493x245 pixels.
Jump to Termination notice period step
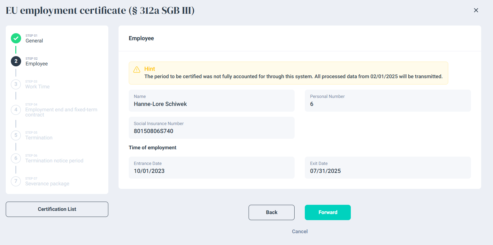54,161
